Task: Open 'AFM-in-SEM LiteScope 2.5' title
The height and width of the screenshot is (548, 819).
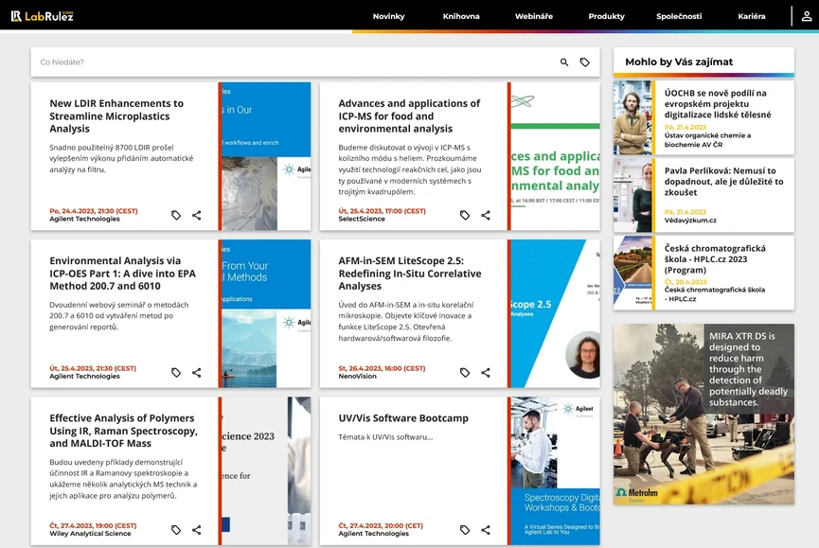Action: pyautogui.click(x=410, y=274)
